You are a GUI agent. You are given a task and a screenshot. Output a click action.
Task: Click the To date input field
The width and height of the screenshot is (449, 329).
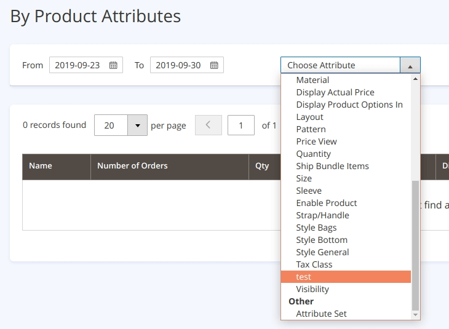(178, 65)
